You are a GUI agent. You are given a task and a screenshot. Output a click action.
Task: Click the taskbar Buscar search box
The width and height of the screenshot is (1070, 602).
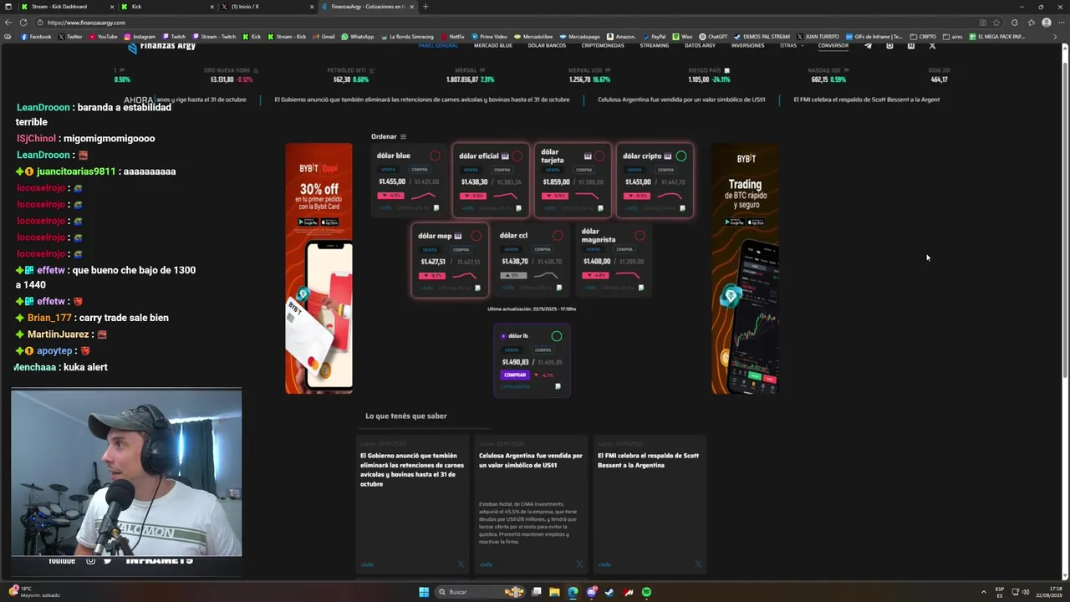pyautogui.click(x=481, y=592)
